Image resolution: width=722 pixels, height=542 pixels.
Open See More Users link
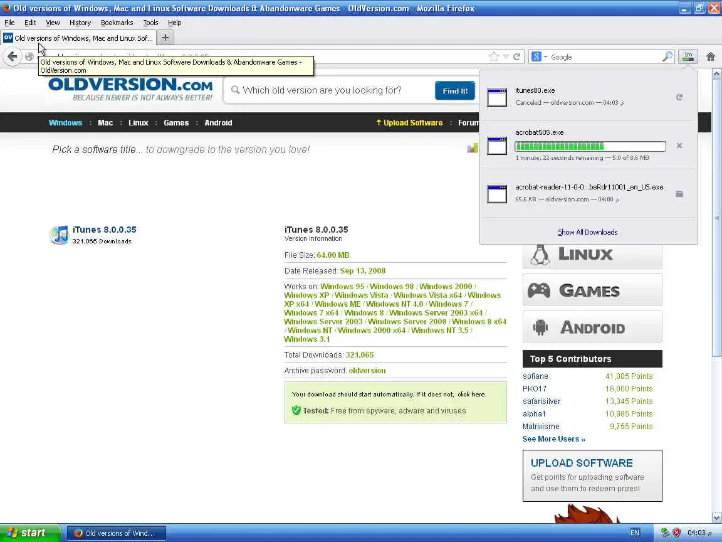point(553,438)
